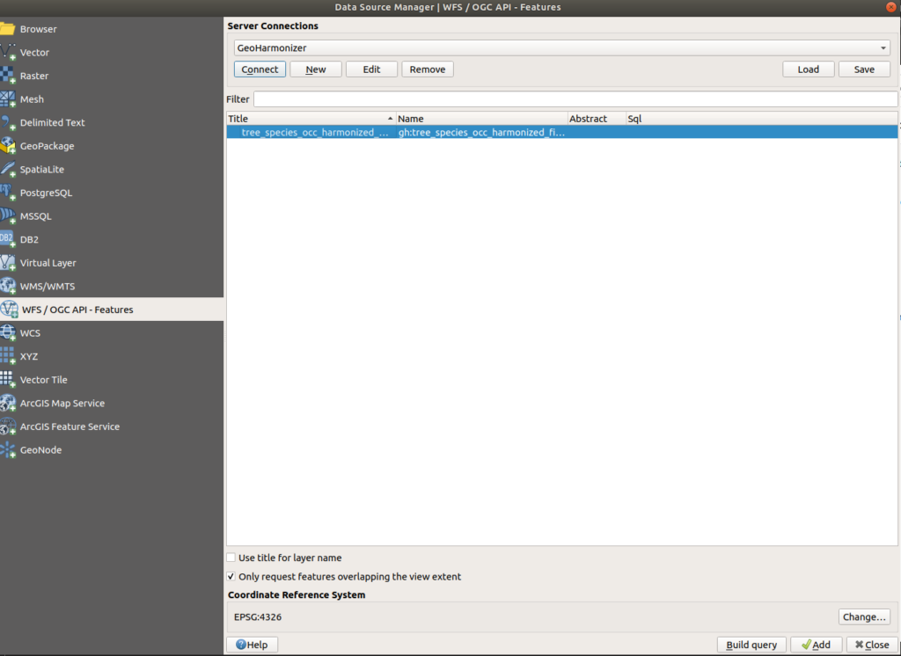Screen dimensions: 901x656
Task: Select the WCS globe icon
Action: tap(7, 332)
